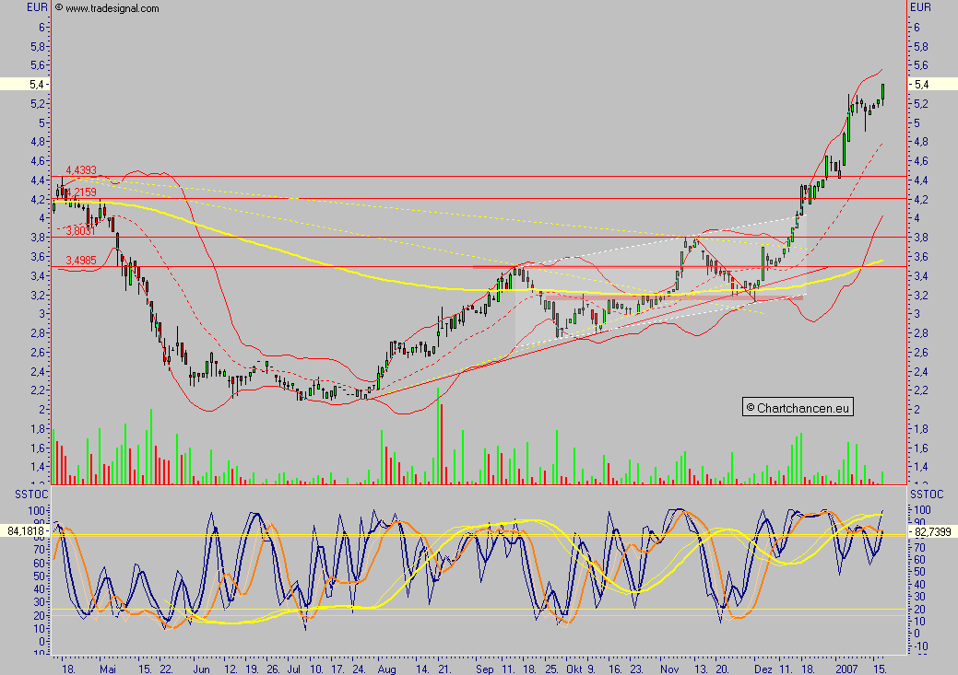Screen dimensions: 958x675
Task: Click the Chartchancen.eu copyright box
Action: pyautogui.click(x=798, y=407)
